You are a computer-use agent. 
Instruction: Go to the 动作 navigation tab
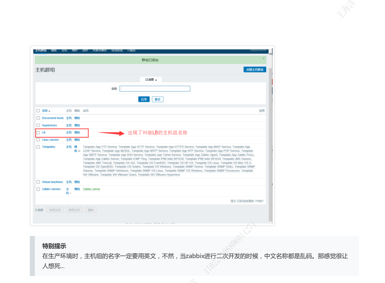(x=85, y=51)
